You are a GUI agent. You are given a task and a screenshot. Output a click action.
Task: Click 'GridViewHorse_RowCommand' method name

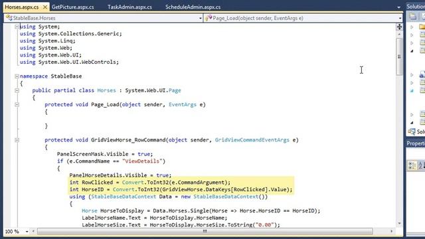point(128,140)
